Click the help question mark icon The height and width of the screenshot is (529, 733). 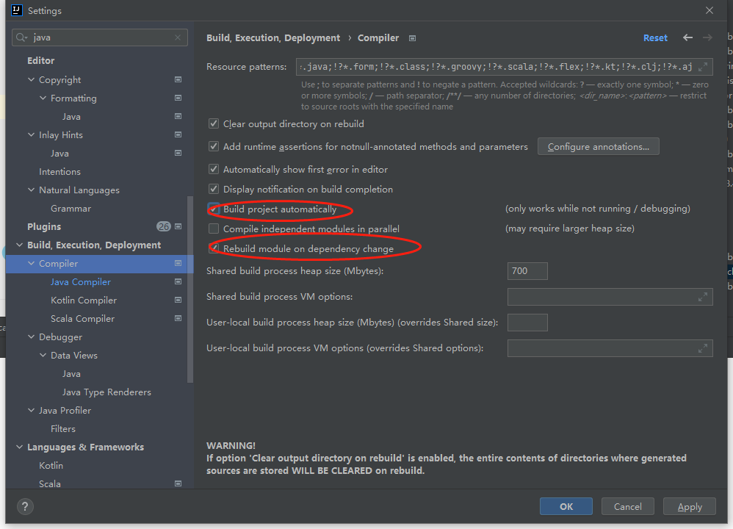coord(25,506)
